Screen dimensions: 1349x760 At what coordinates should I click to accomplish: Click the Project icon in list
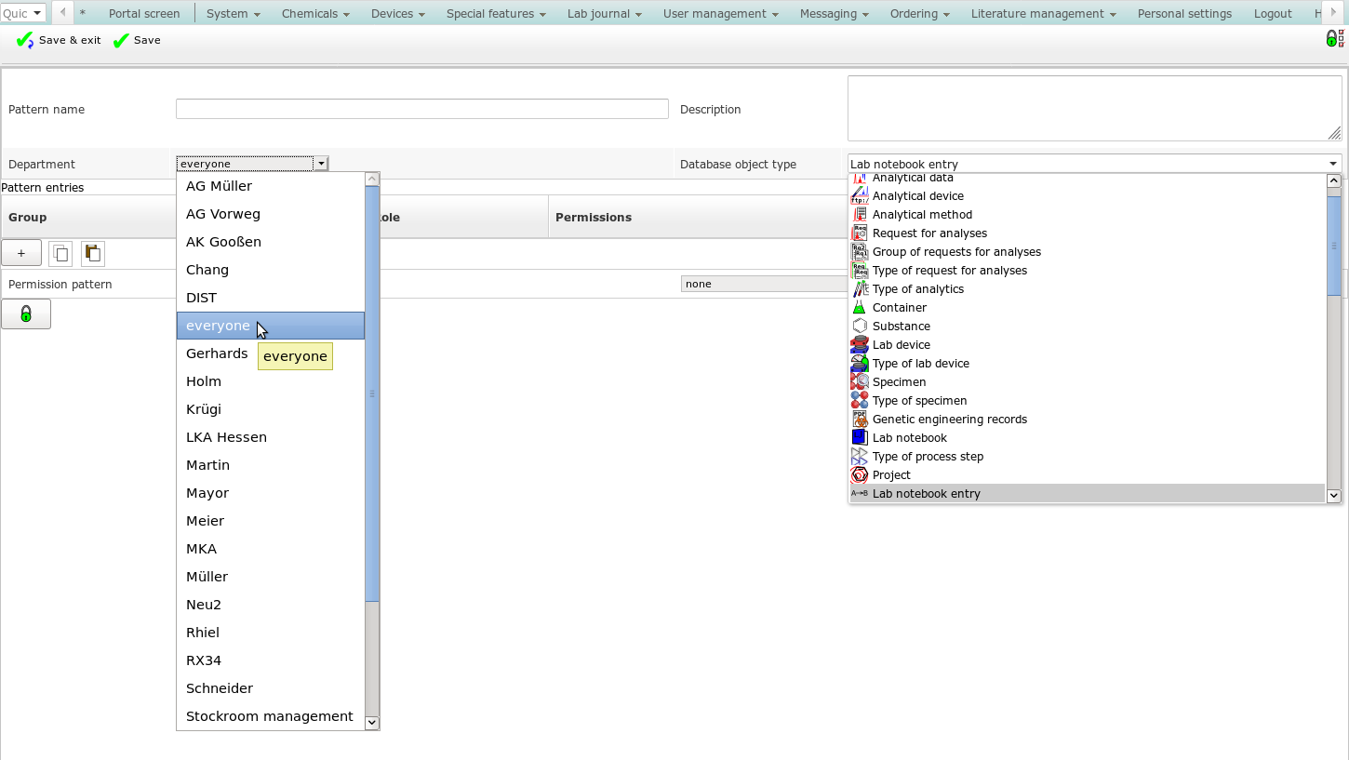(860, 474)
